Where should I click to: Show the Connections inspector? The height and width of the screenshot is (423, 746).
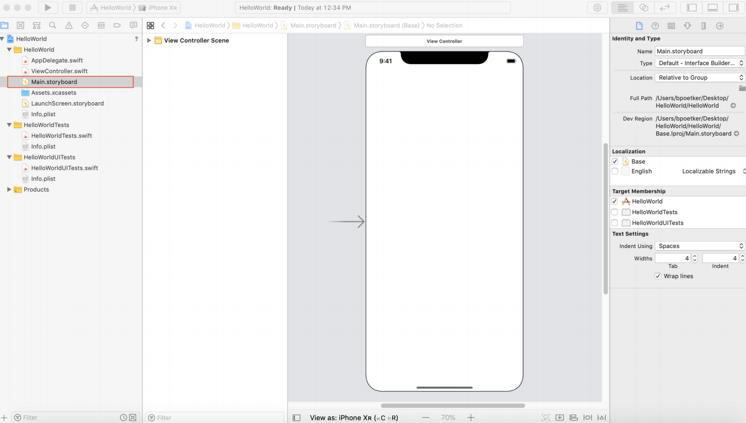pos(720,26)
